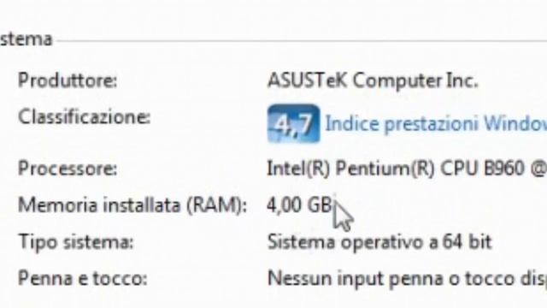Viewport: 547px width, 308px height.
Task: Click the ASUSTeK Computer Inc. value
Action: pos(373,80)
